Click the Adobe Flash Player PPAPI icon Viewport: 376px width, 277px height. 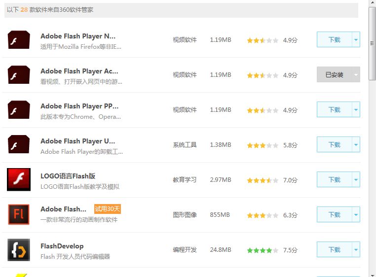[x=19, y=110]
